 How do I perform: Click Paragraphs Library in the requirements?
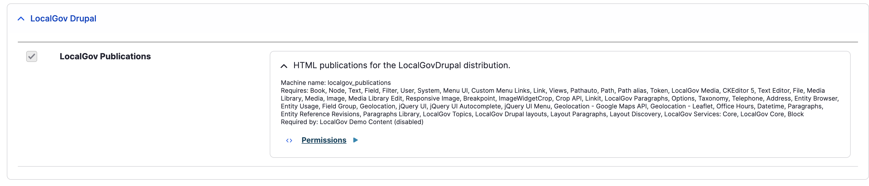tap(391, 114)
